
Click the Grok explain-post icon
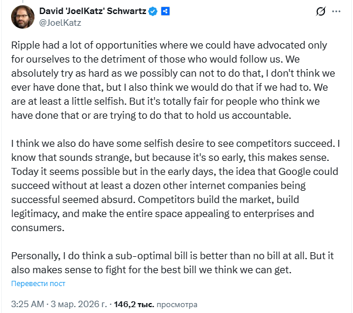coord(320,12)
